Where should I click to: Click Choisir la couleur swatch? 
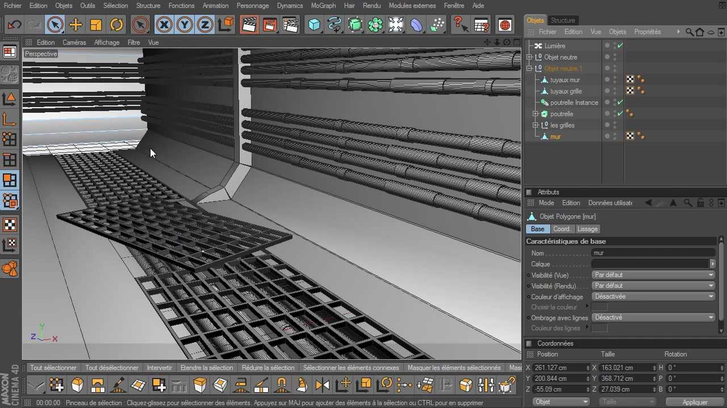[599, 307]
